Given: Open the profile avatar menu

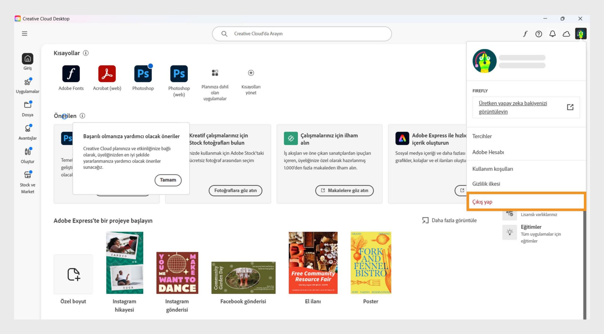Looking at the screenshot, I should [581, 34].
